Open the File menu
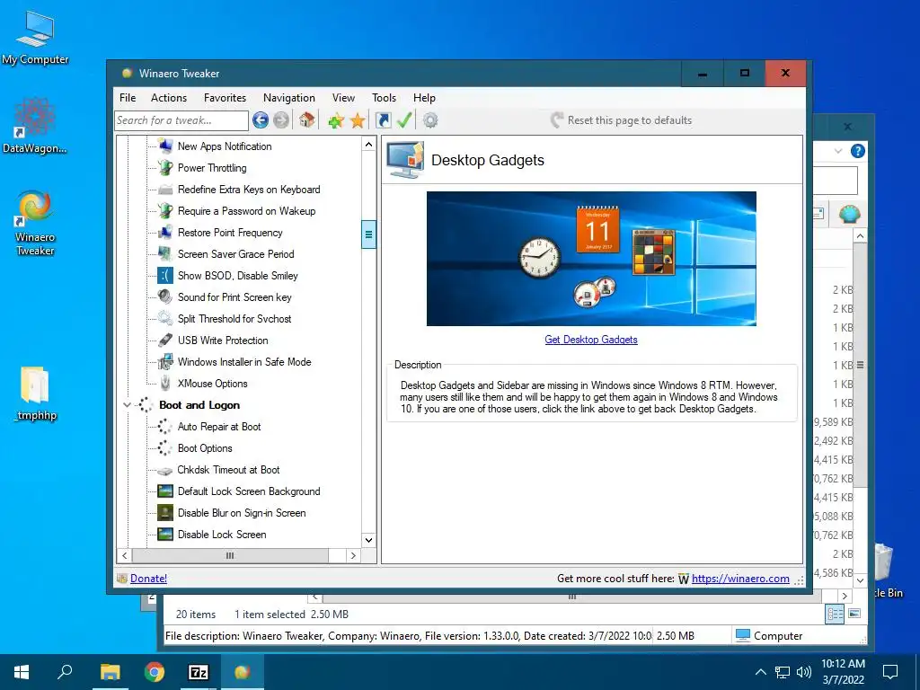This screenshot has width=920, height=690. 128,98
